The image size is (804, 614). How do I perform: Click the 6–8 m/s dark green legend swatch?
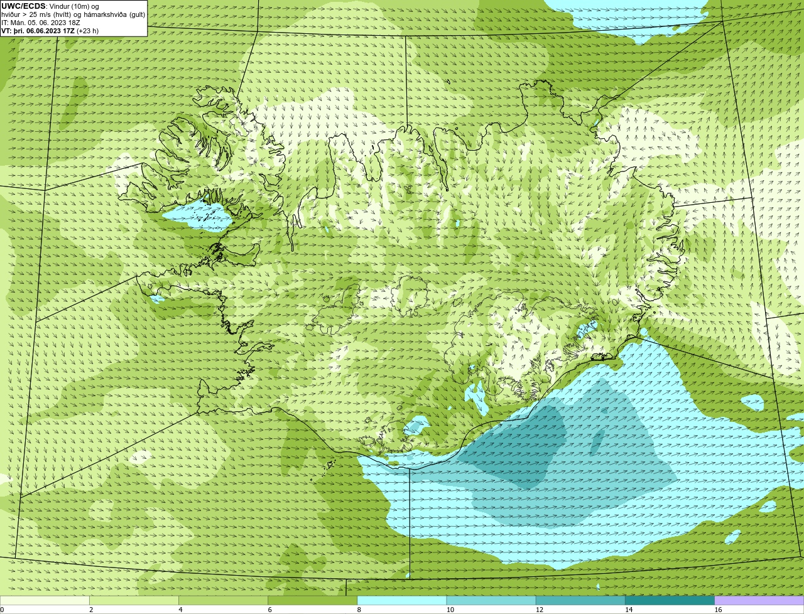point(313,600)
